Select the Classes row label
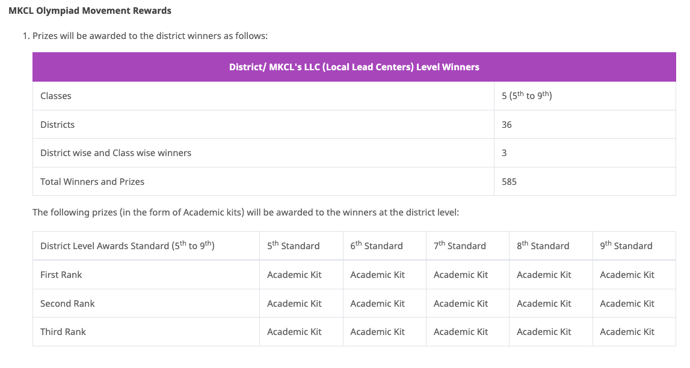The height and width of the screenshot is (368, 690). point(56,96)
